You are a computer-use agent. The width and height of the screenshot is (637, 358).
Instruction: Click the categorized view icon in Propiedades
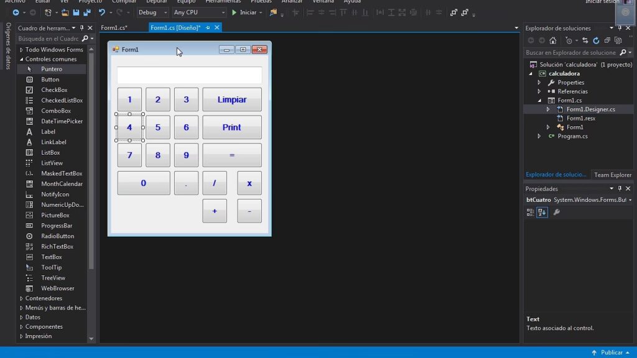530,212
